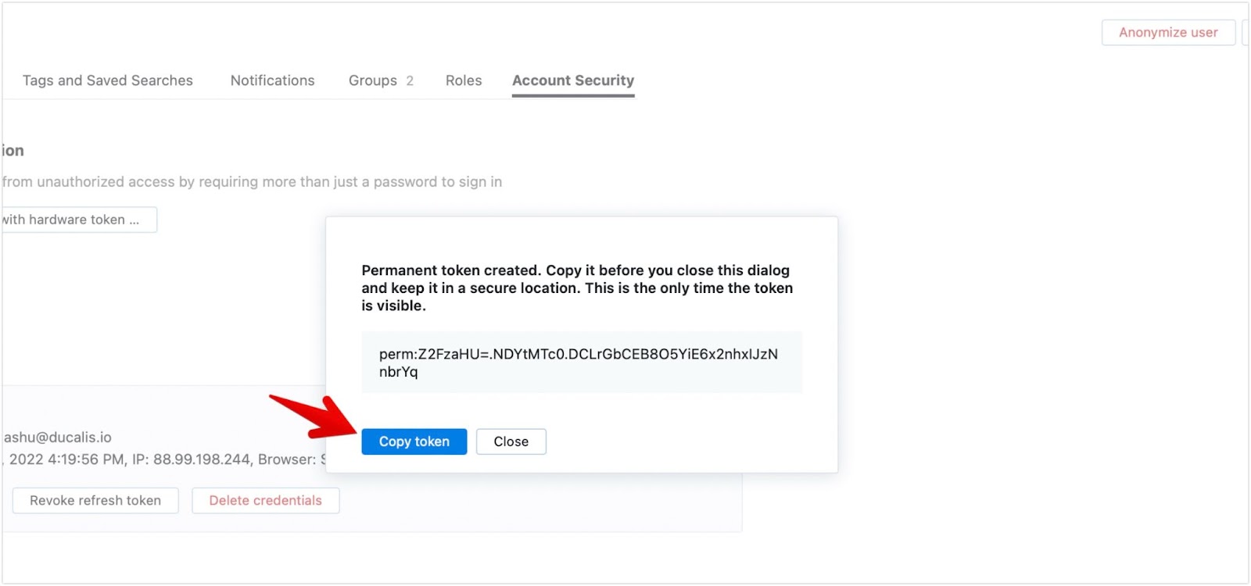
Task: Click inside the token display box
Action: [582, 363]
